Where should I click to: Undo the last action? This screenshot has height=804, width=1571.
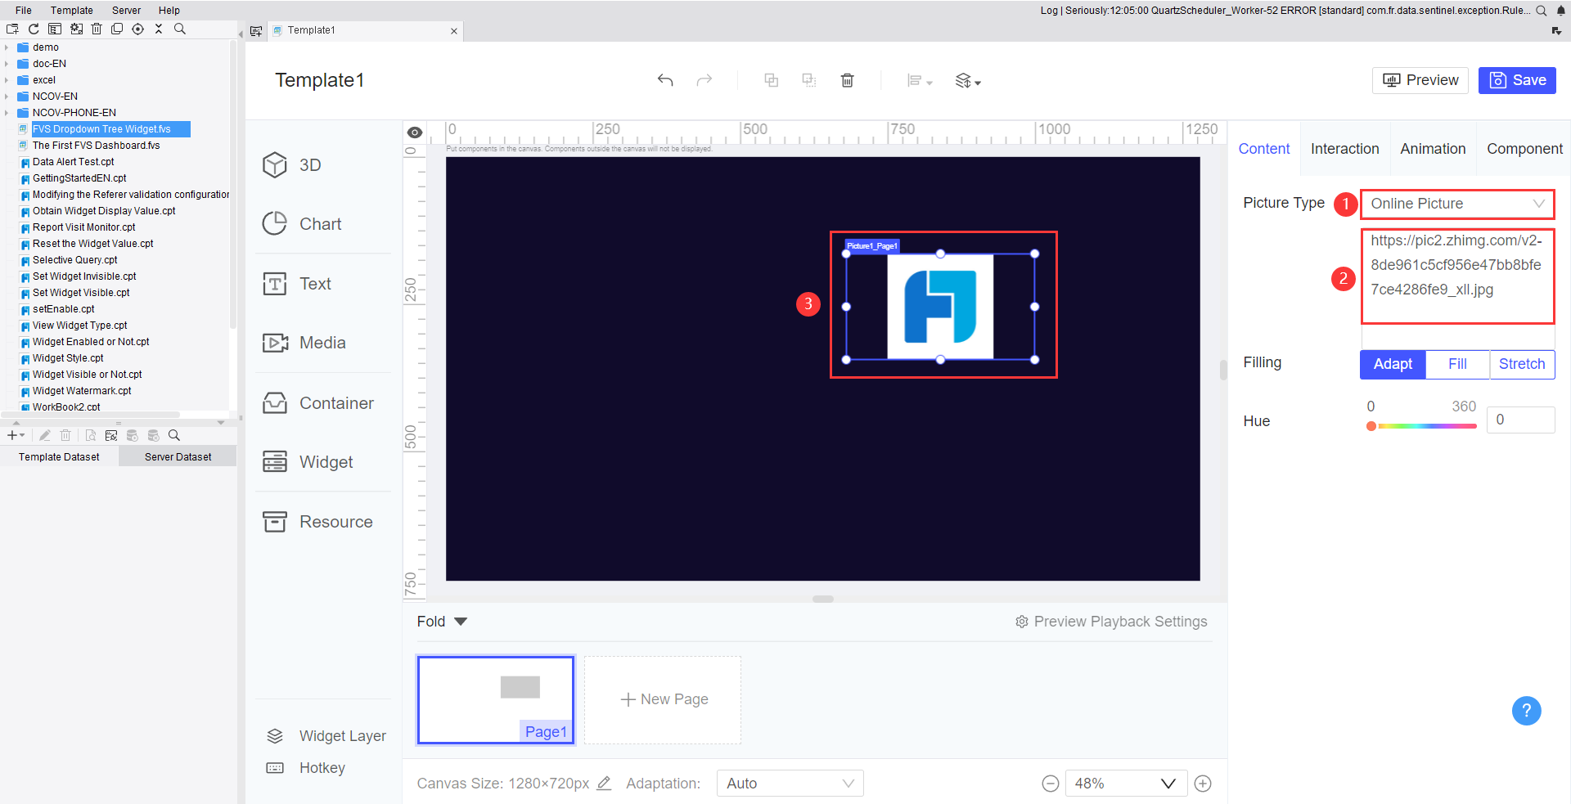[x=665, y=80]
